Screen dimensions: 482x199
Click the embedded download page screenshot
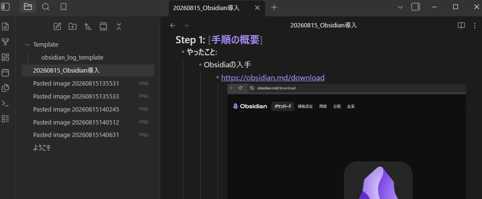pos(347,141)
